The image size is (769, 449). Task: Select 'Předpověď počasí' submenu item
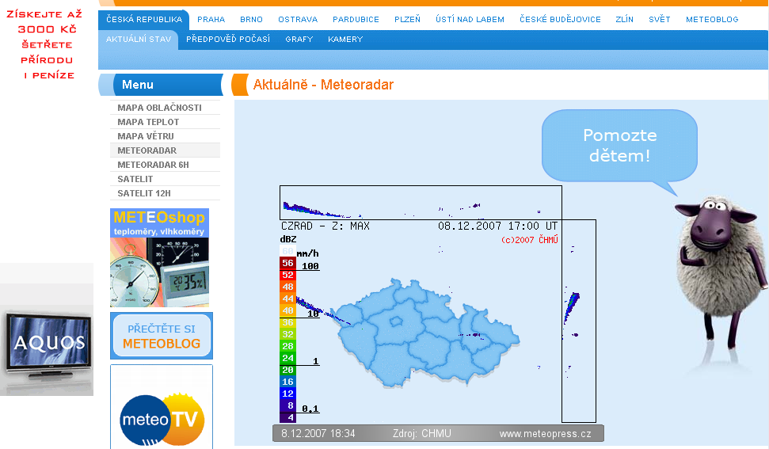[x=228, y=39]
